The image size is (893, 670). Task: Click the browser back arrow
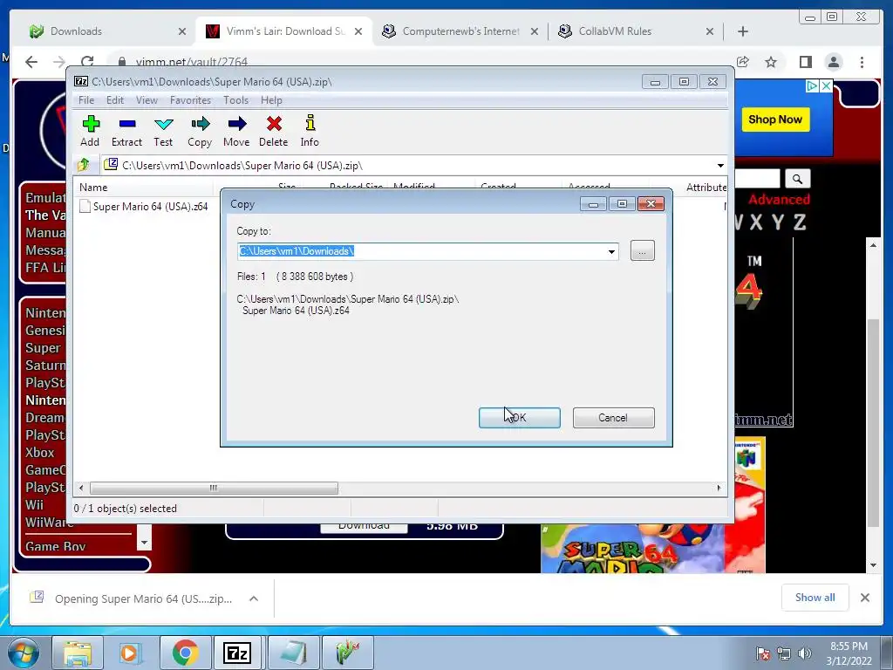point(31,62)
